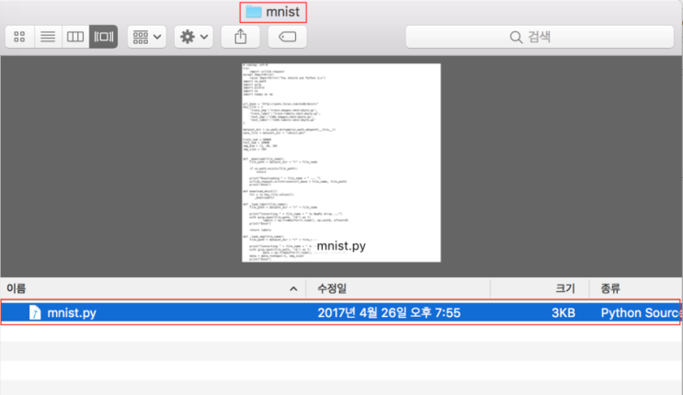683x395 pixels.
Task: Click the magnifier icon in the search field
Action: (x=516, y=37)
